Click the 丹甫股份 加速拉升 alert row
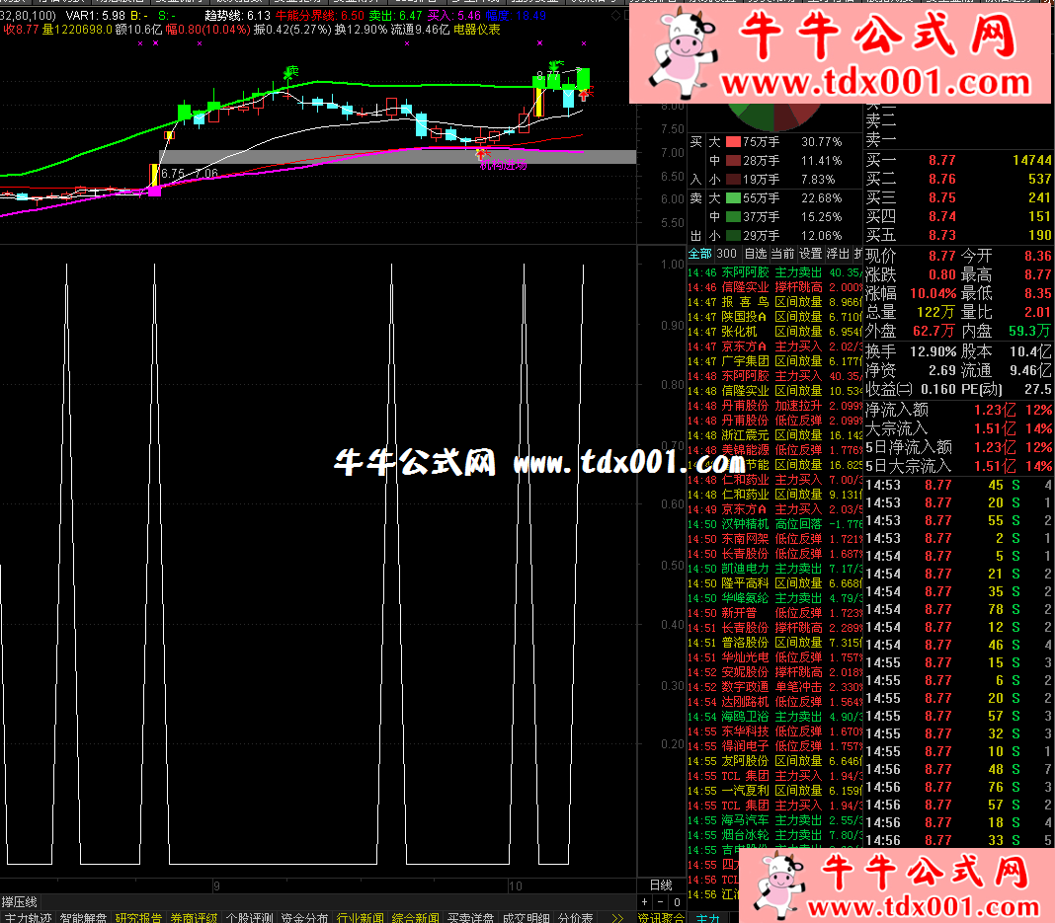 click(x=774, y=406)
